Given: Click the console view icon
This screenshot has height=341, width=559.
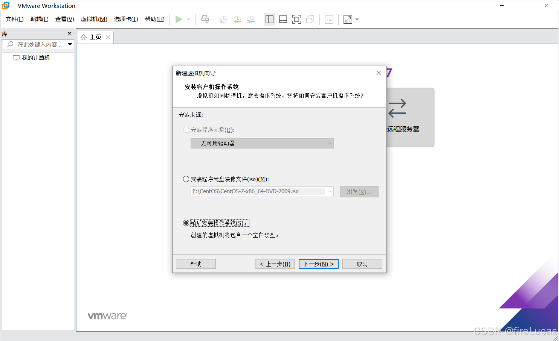Looking at the screenshot, I should click(329, 20).
